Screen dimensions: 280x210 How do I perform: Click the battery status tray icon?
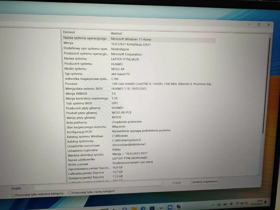pos(246,203)
